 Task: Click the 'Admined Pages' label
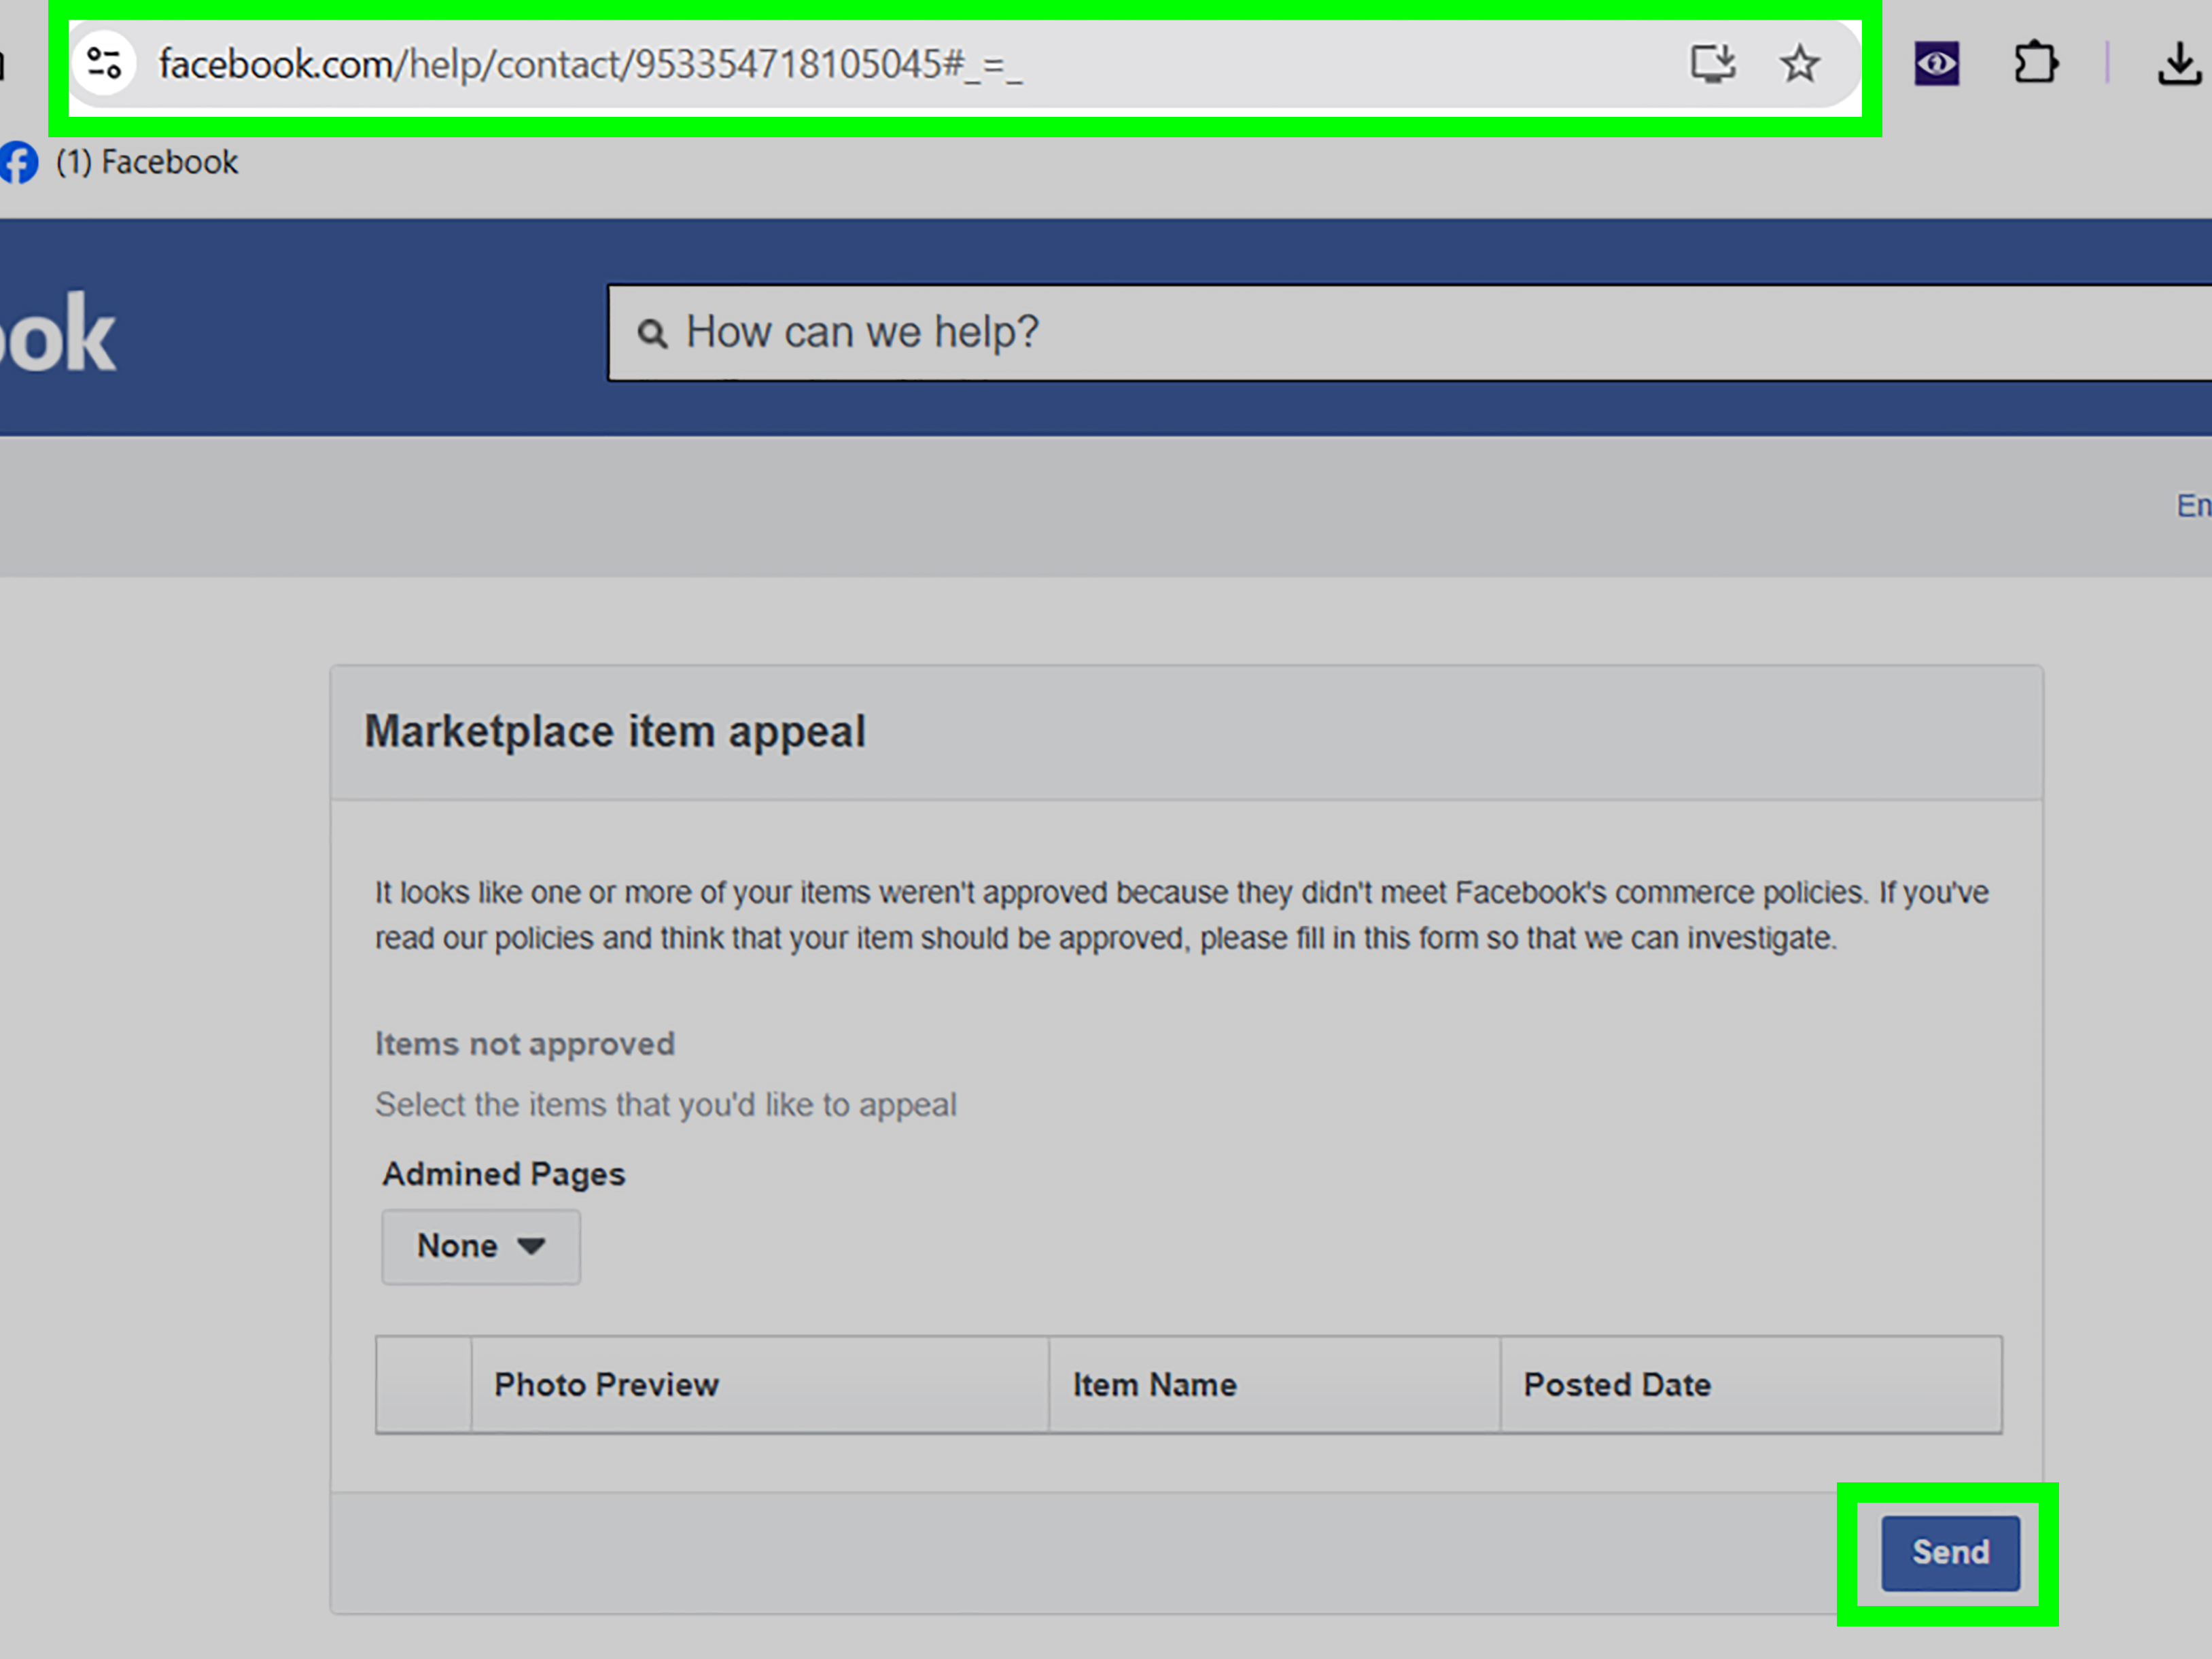click(504, 1174)
